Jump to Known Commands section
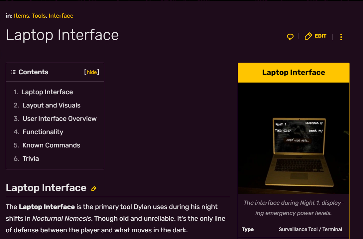Viewport: 363px width, 239px height. (51, 145)
